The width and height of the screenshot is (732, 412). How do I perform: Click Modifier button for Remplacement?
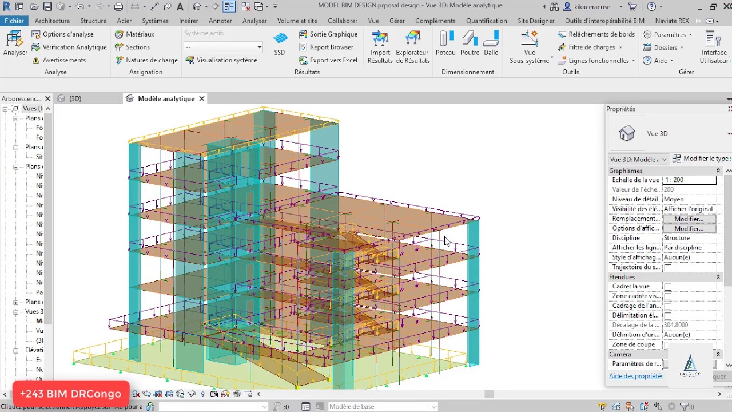click(689, 219)
